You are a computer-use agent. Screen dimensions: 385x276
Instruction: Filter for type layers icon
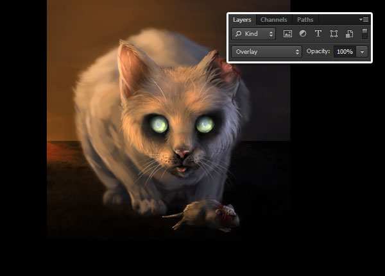pyautogui.click(x=318, y=33)
